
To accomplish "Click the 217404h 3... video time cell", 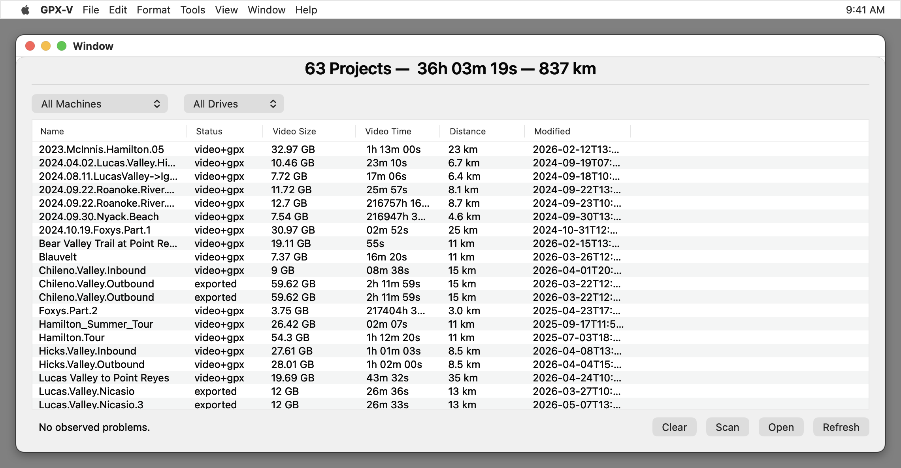I will 396,311.
